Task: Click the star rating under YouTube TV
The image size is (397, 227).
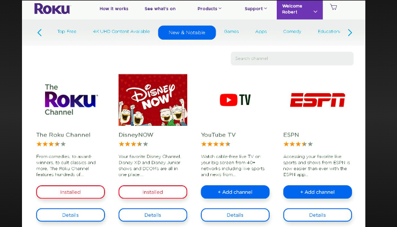Action: coord(216,144)
